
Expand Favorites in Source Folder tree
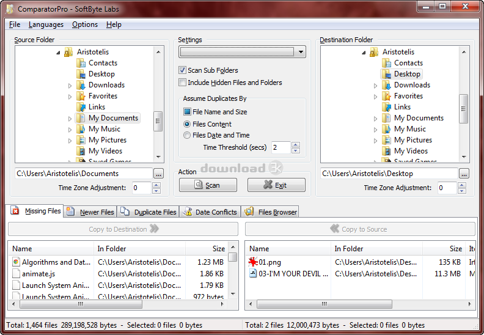pos(70,97)
